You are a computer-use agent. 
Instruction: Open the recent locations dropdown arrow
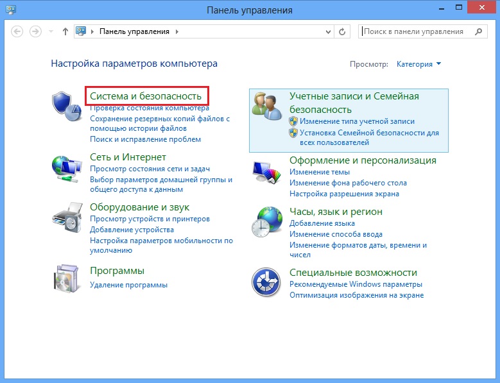pyautogui.click(x=51, y=31)
